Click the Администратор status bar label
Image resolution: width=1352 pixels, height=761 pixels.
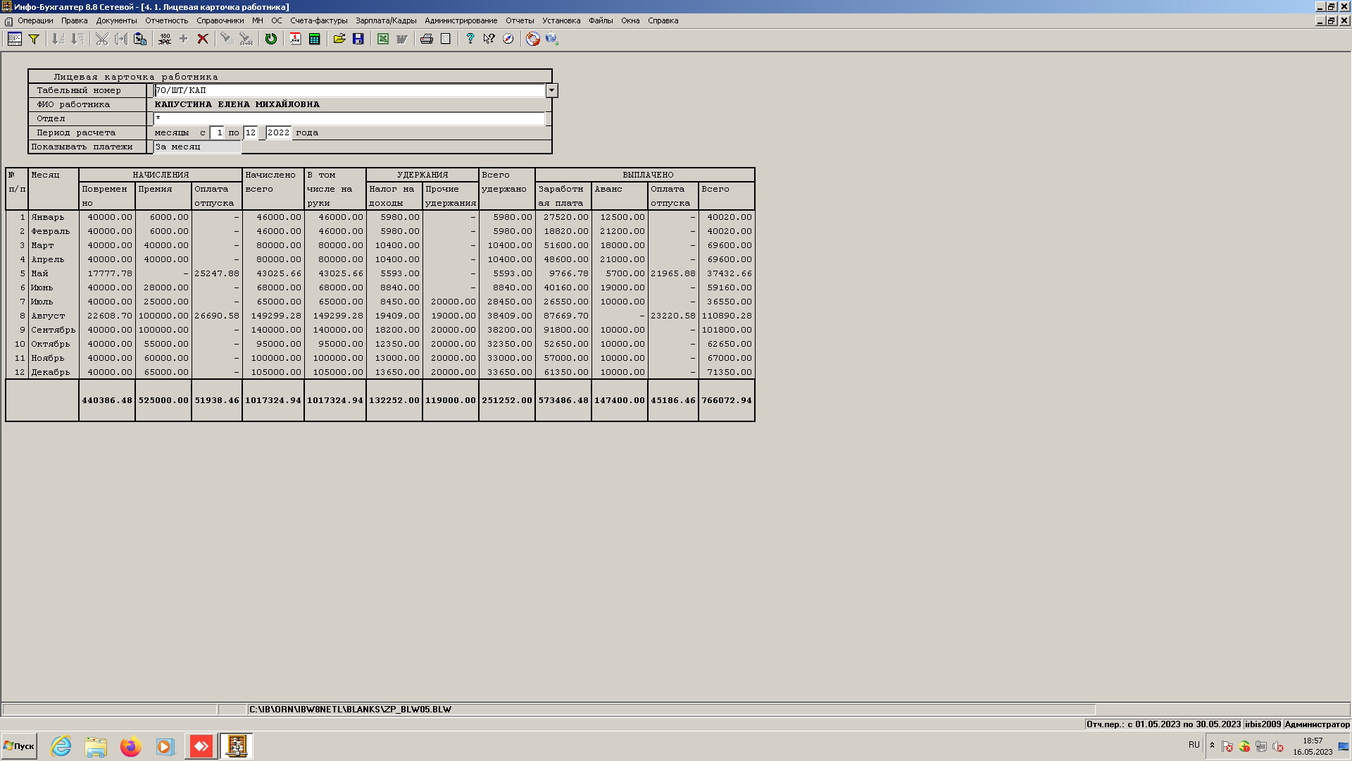(x=1317, y=724)
